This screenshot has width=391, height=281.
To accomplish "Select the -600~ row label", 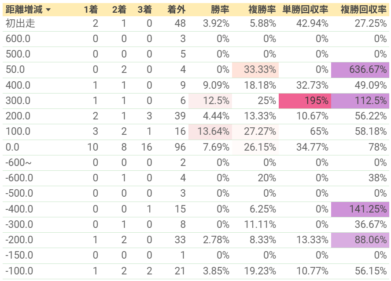I will click(18, 163).
